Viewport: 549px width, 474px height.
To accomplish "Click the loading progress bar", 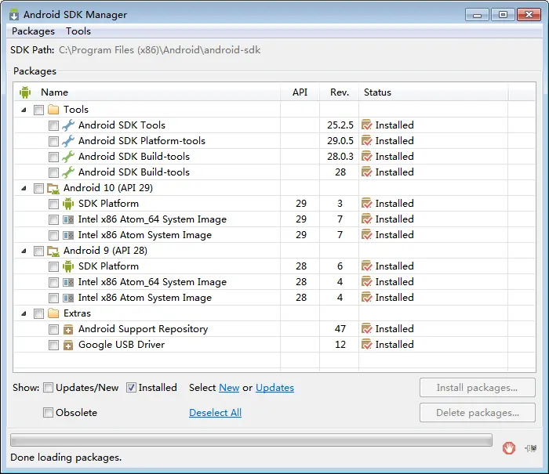I will point(251,440).
